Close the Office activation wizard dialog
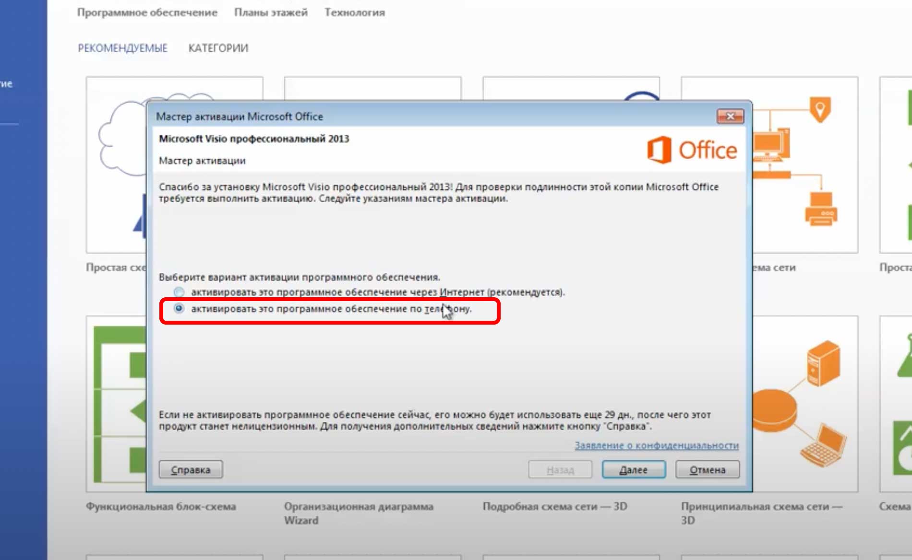The width and height of the screenshot is (912, 560). (x=730, y=116)
